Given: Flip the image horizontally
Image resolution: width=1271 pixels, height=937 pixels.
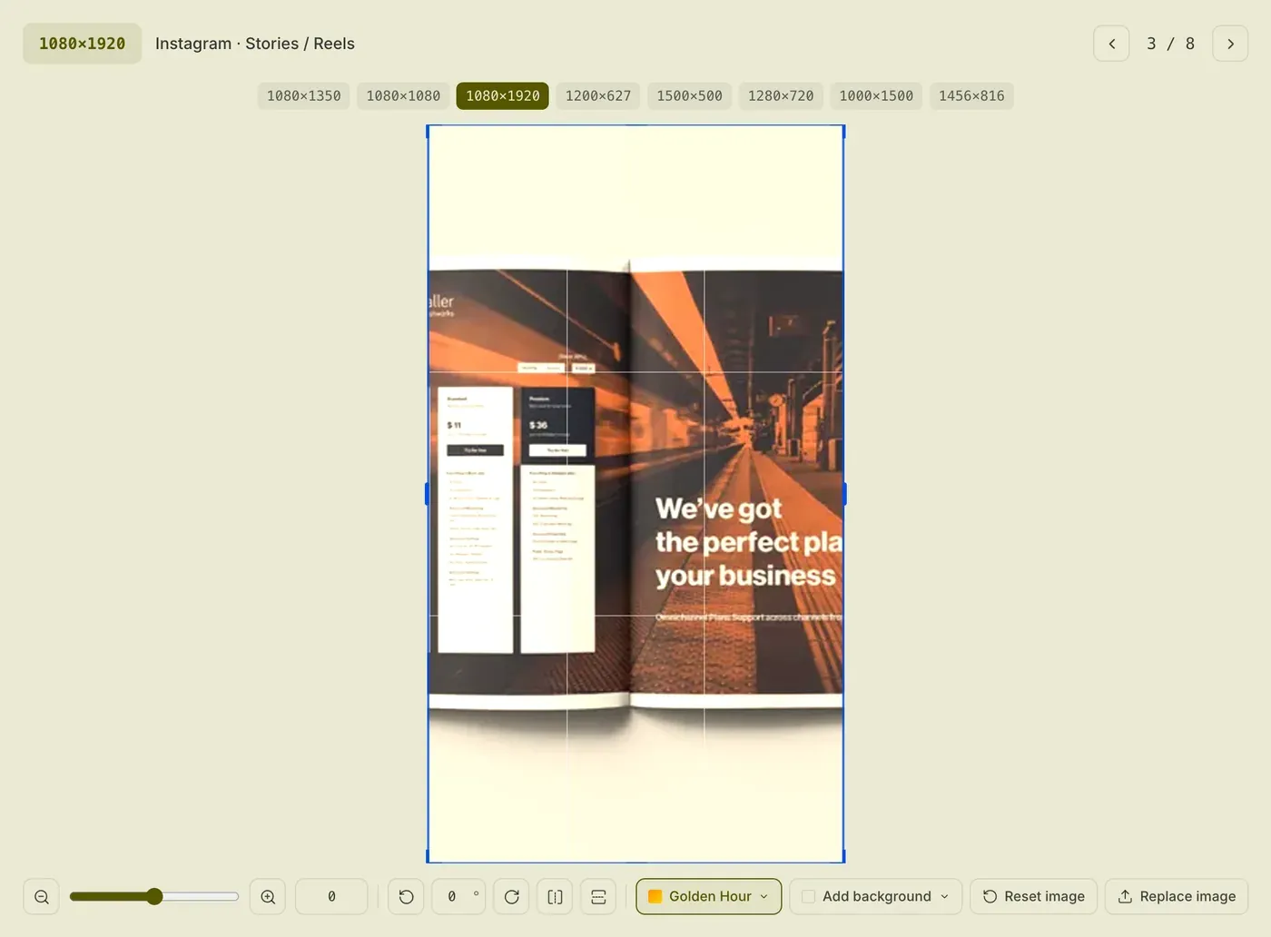Looking at the screenshot, I should click(555, 897).
